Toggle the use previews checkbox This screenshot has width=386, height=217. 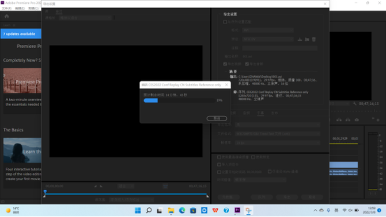253,157
